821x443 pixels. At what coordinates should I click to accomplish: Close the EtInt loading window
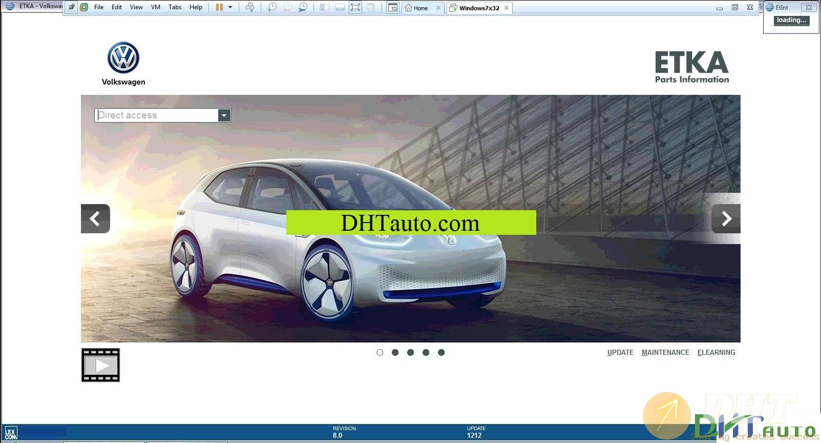[x=809, y=7]
